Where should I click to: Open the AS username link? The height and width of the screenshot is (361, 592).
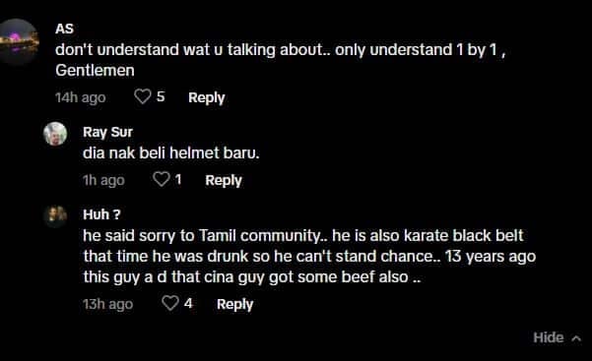pyautogui.click(x=64, y=30)
